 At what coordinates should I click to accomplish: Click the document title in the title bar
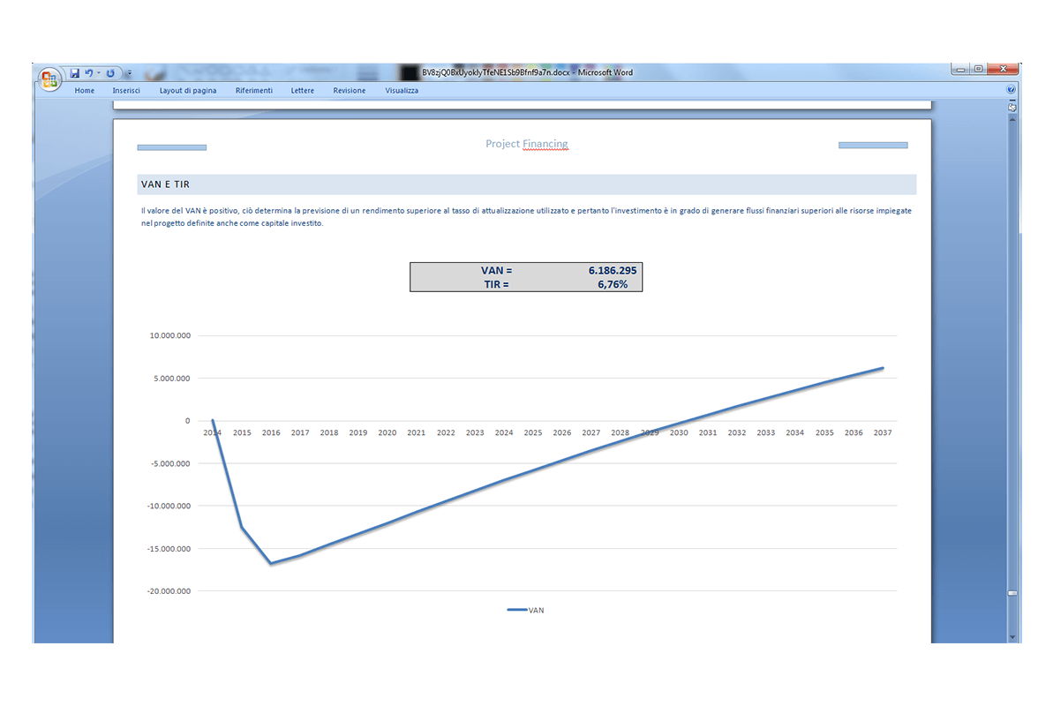527,72
